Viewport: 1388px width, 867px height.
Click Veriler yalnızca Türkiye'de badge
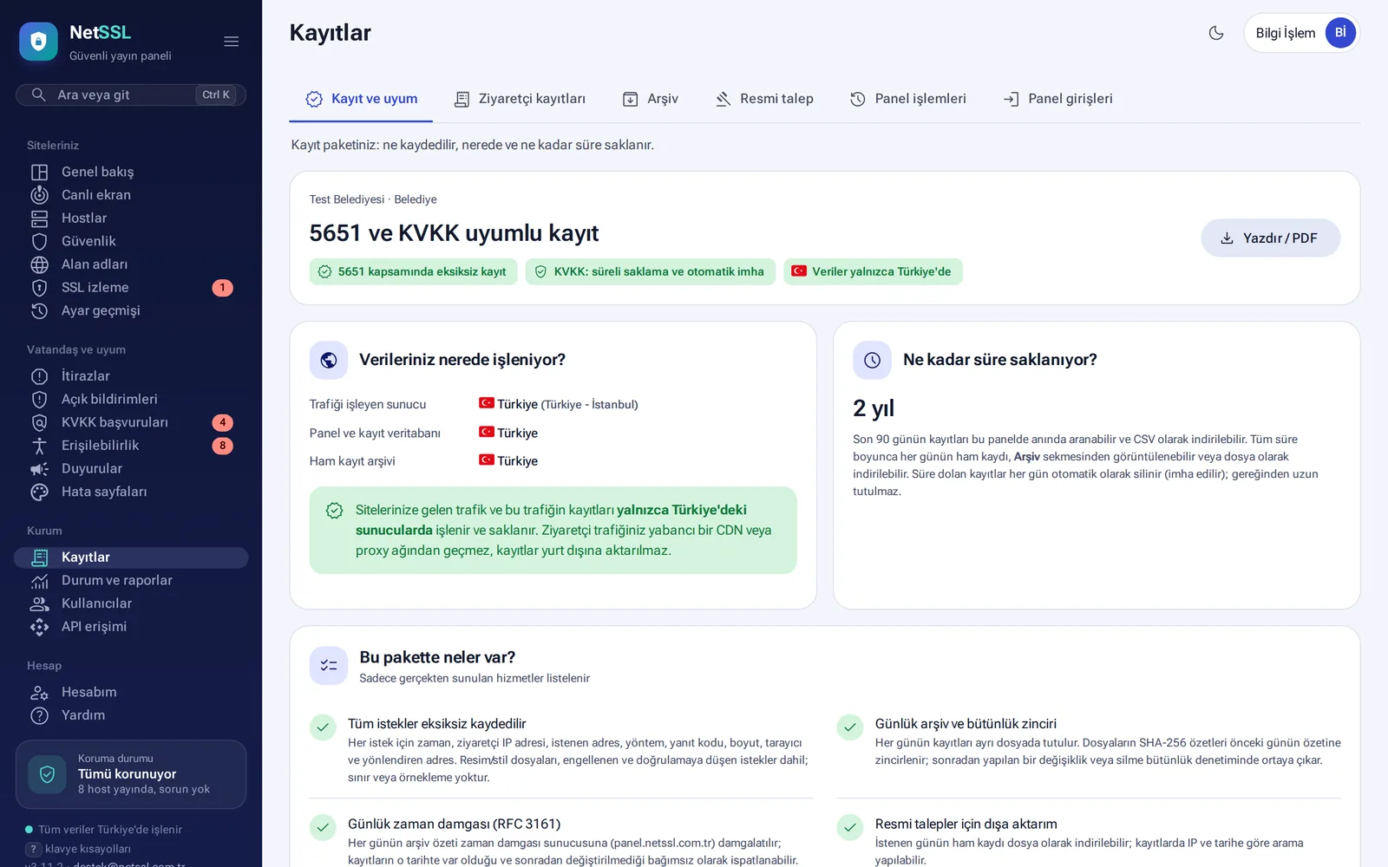(873, 271)
